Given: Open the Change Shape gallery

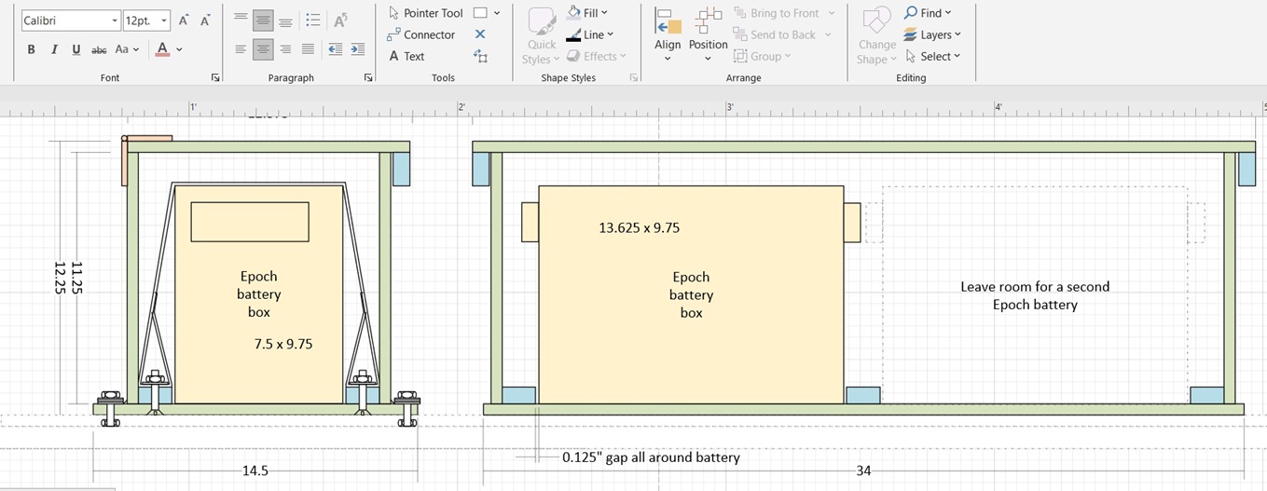Looking at the screenshot, I should pyautogui.click(x=877, y=36).
